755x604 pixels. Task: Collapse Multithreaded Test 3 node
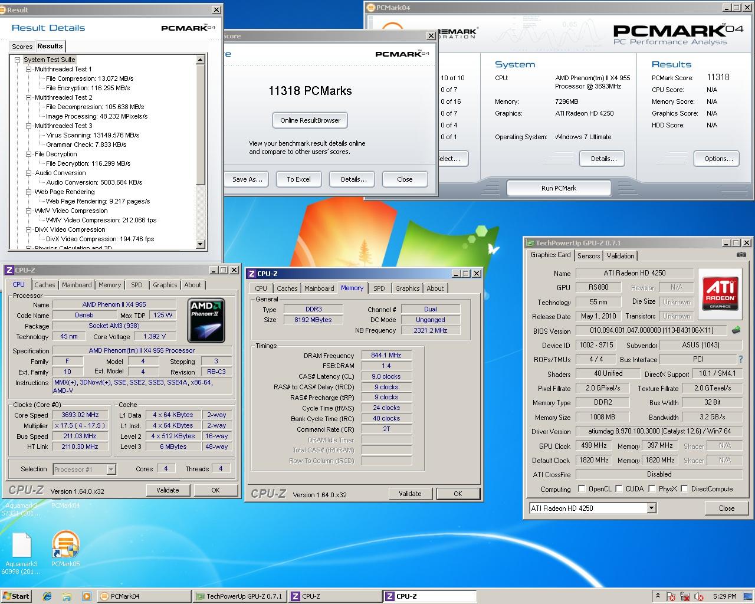28,126
